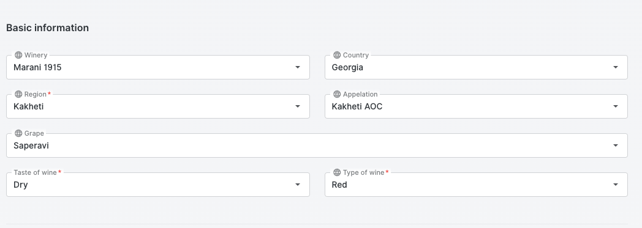Expand the Region dropdown arrow
This screenshot has height=228, width=642.
pyautogui.click(x=298, y=106)
